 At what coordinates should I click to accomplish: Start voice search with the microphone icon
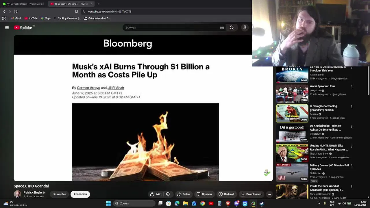coord(245,27)
